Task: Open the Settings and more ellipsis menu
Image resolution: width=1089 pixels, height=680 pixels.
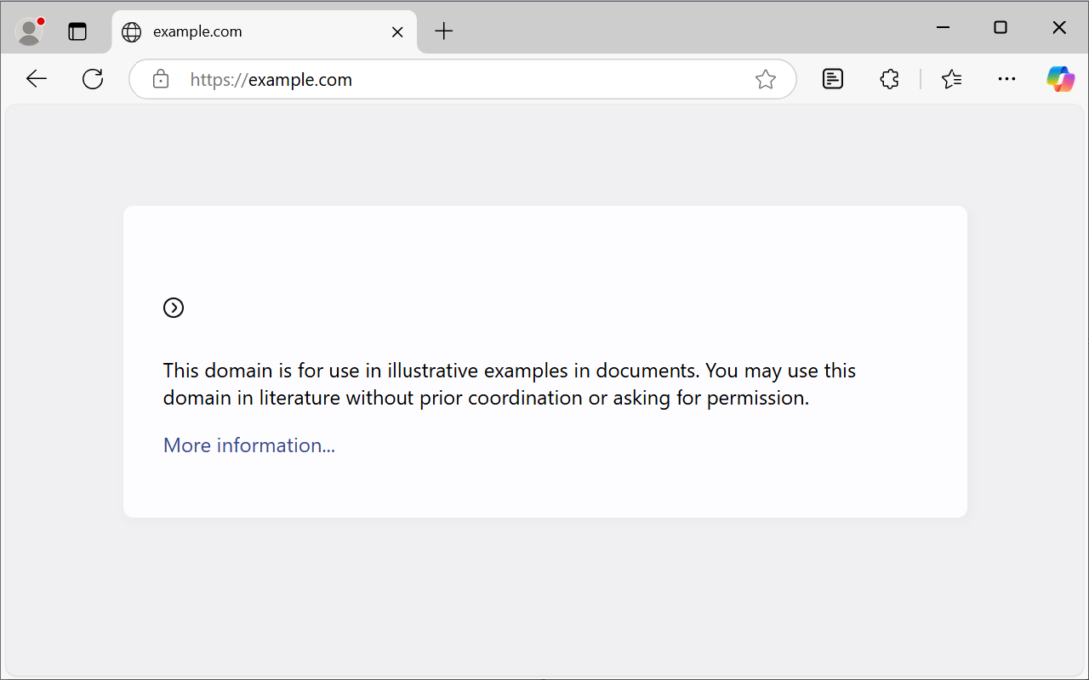Action: click(x=1006, y=79)
